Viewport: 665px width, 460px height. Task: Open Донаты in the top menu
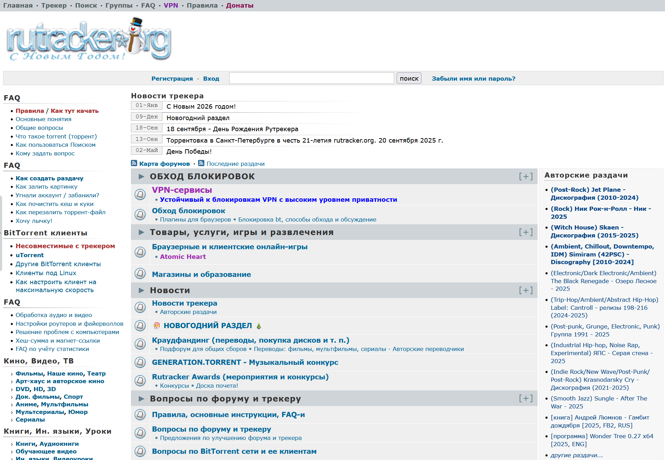(240, 6)
